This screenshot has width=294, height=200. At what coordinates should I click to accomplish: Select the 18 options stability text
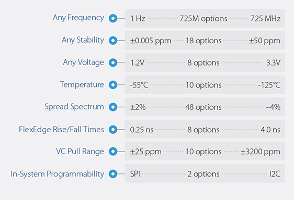tap(203, 41)
